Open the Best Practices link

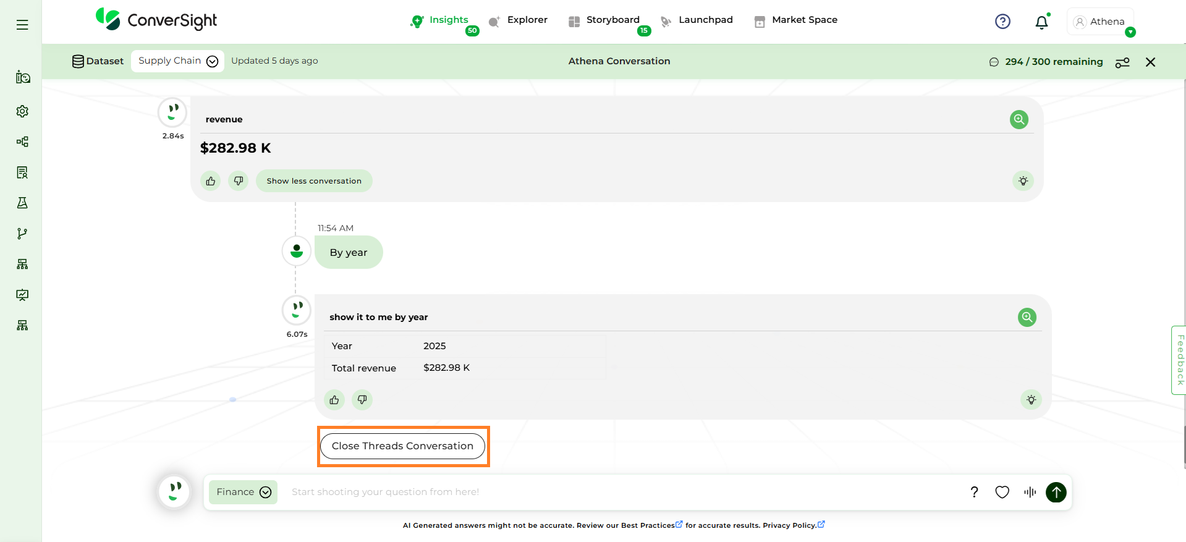click(x=648, y=525)
